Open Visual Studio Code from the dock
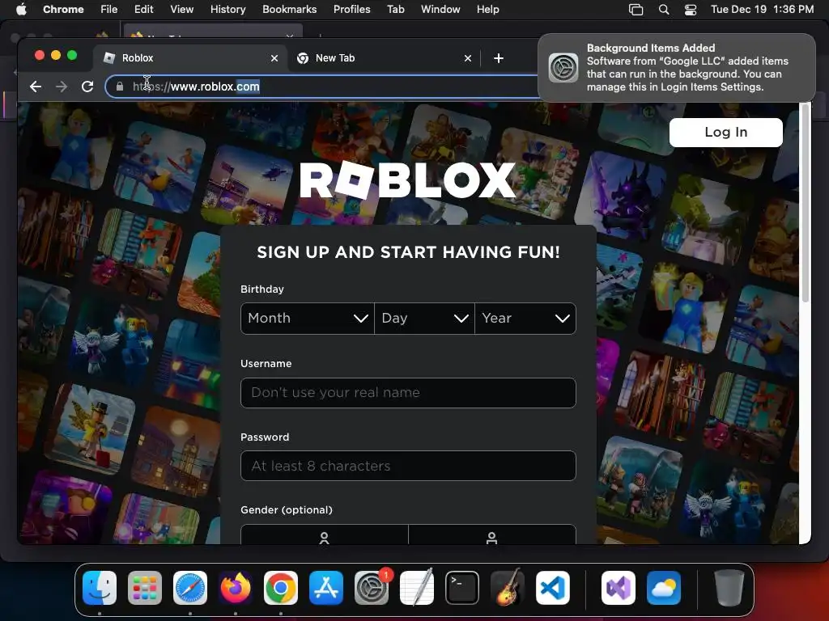The height and width of the screenshot is (621, 829). click(553, 588)
